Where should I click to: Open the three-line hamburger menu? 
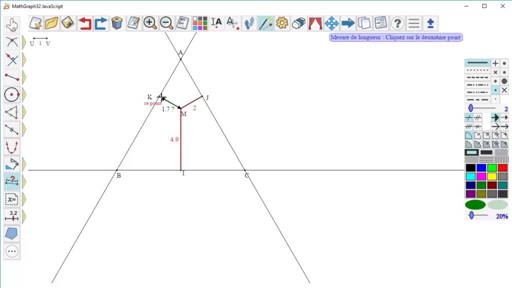pyautogui.click(x=413, y=23)
